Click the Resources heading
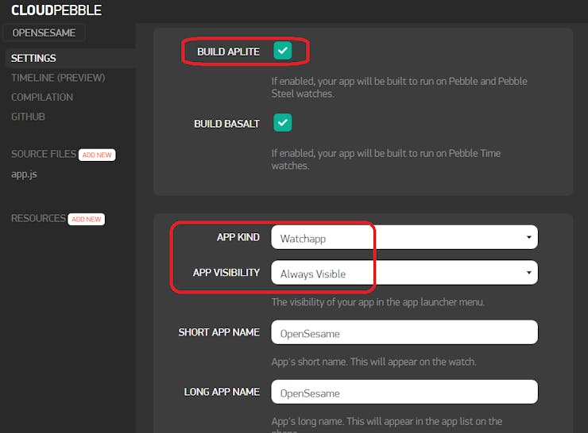 click(38, 219)
